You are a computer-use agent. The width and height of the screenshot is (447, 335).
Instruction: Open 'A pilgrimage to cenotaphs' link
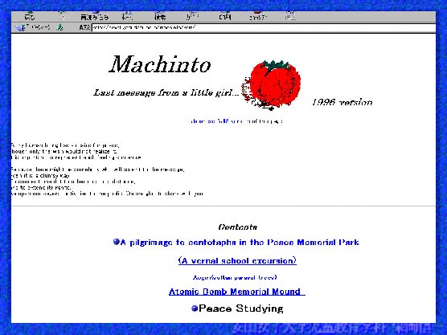tap(240, 243)
